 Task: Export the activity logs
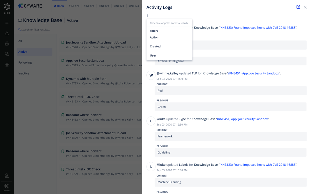(x=298, y=7)
